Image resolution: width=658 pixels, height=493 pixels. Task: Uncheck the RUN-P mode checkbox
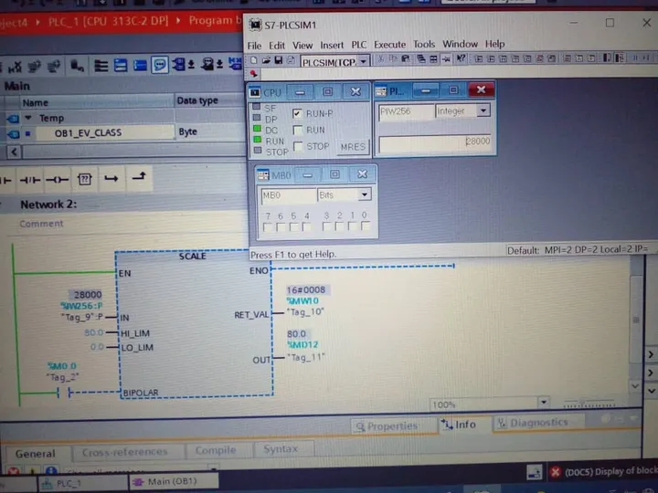(x=297, y=113)
